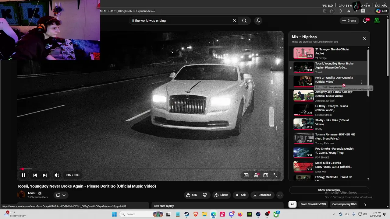Open options for Polo G Quality Over Quantity
The image size is (390, 219).
click(x=361, y=82)
